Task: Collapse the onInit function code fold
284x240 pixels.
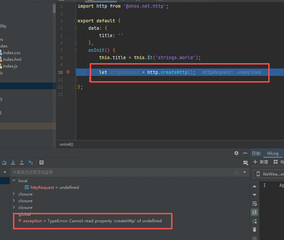Action: coord(76,50)
